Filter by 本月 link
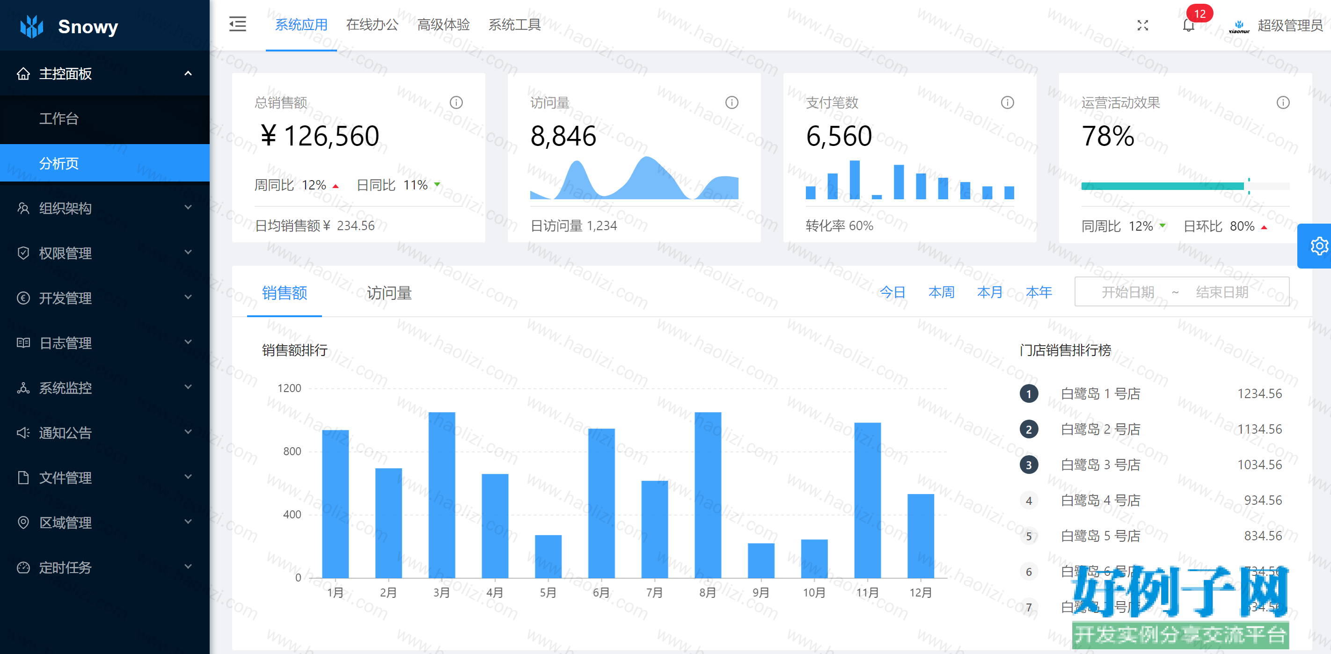Image resolution: width=1331 pixels, height=654 pixels. tap(989, 292)
